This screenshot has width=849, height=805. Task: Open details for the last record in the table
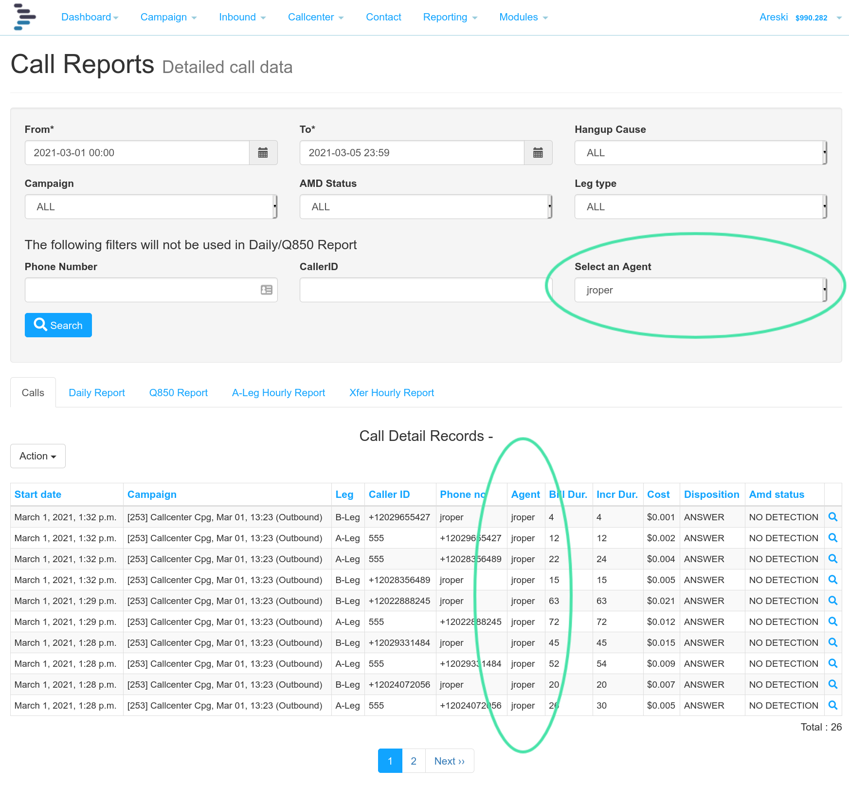[833, 705]
